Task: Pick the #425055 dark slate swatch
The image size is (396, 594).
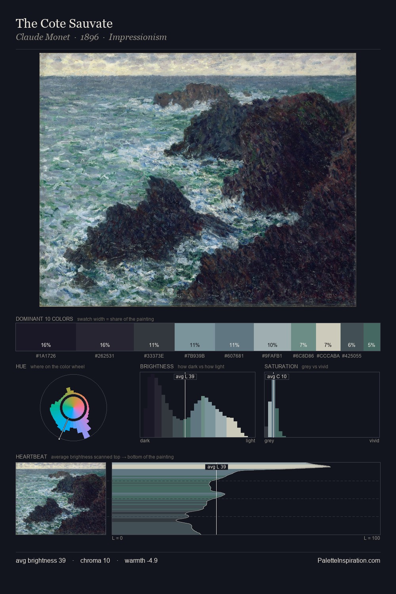Action: [352, 337]
